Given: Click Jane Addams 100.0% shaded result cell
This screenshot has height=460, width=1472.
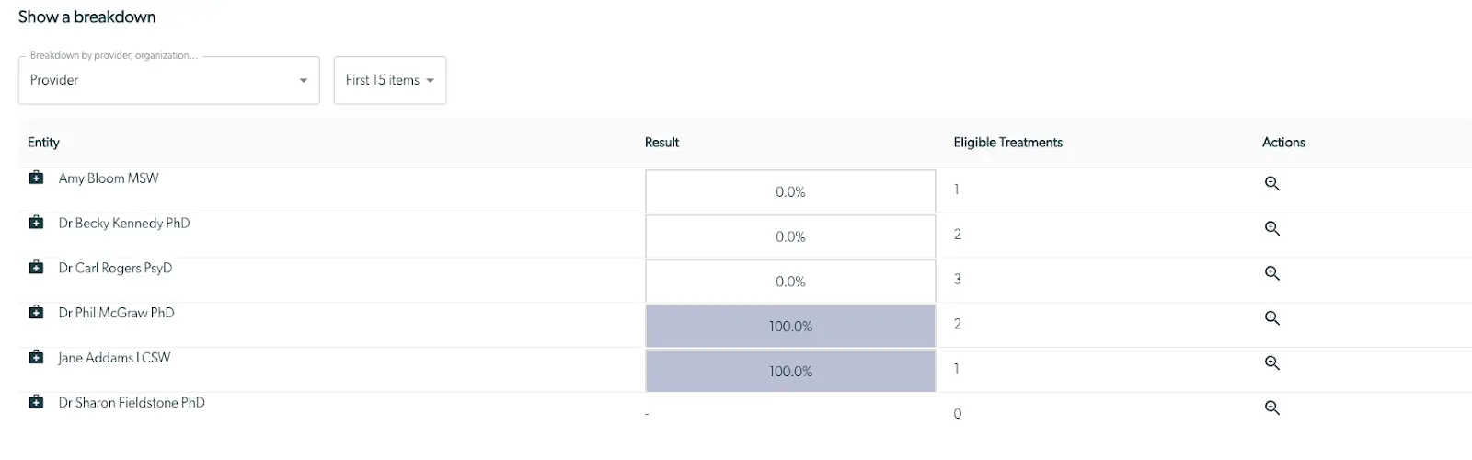Looking at the screenshot, I should coord(790,372).
